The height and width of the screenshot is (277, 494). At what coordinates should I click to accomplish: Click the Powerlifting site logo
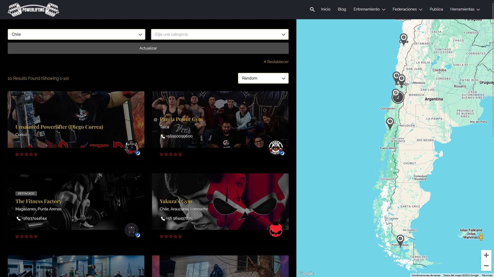(33, 10)
